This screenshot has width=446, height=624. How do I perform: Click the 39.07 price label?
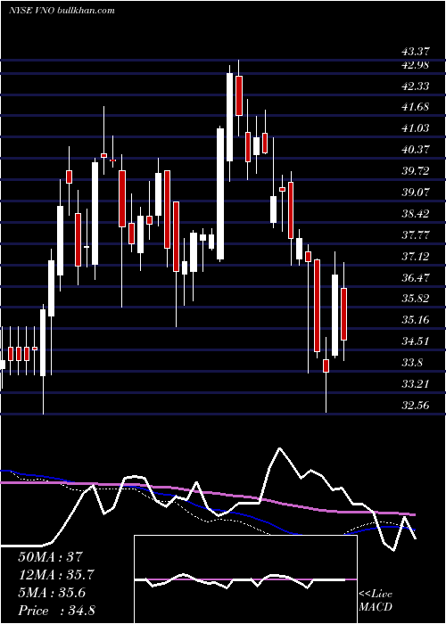pyautogui.click(x=416, y=193)
